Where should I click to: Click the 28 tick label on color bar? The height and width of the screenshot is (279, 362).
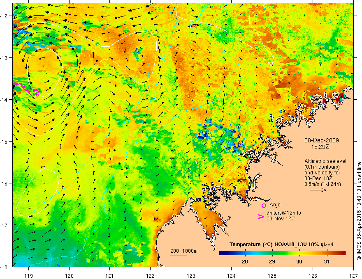[245, 261]
